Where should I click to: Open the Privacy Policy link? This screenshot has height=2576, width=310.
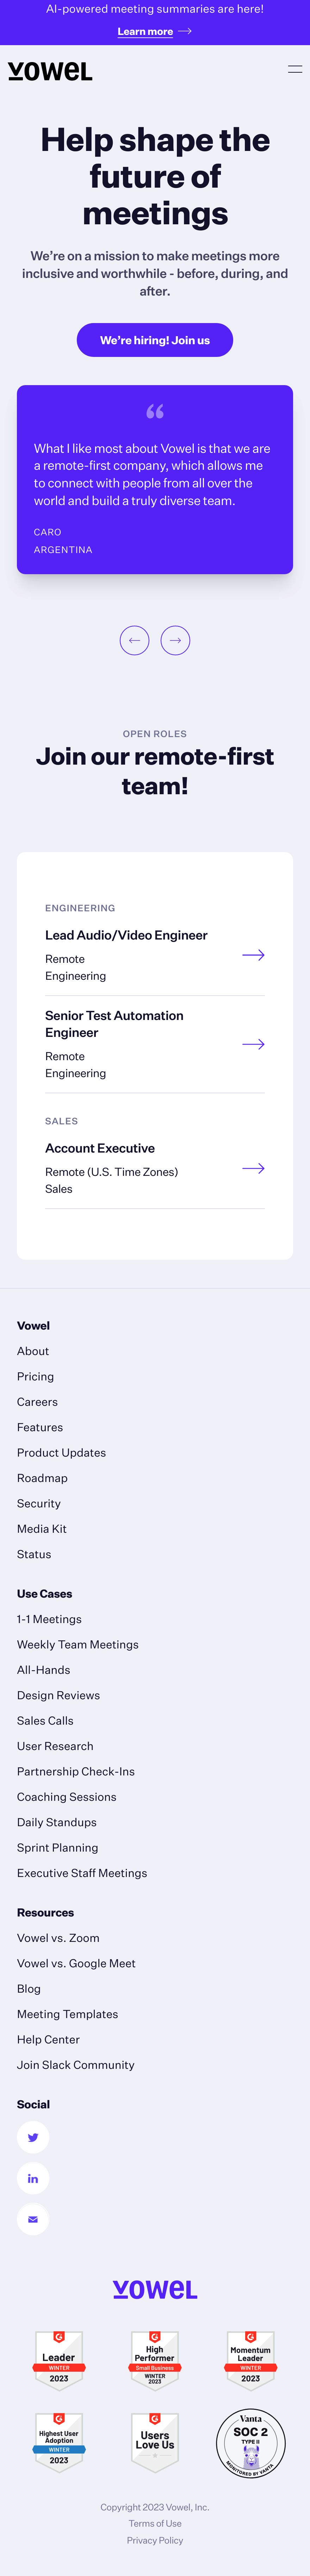click(x=155, y=2540)
